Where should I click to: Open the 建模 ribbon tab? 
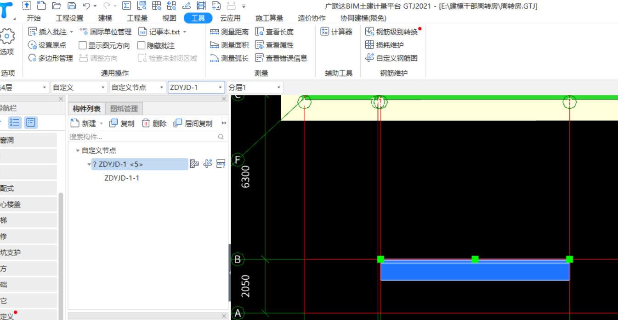point(105,18)
